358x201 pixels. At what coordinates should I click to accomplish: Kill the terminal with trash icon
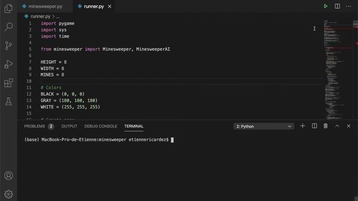click(x=326, y=126)
